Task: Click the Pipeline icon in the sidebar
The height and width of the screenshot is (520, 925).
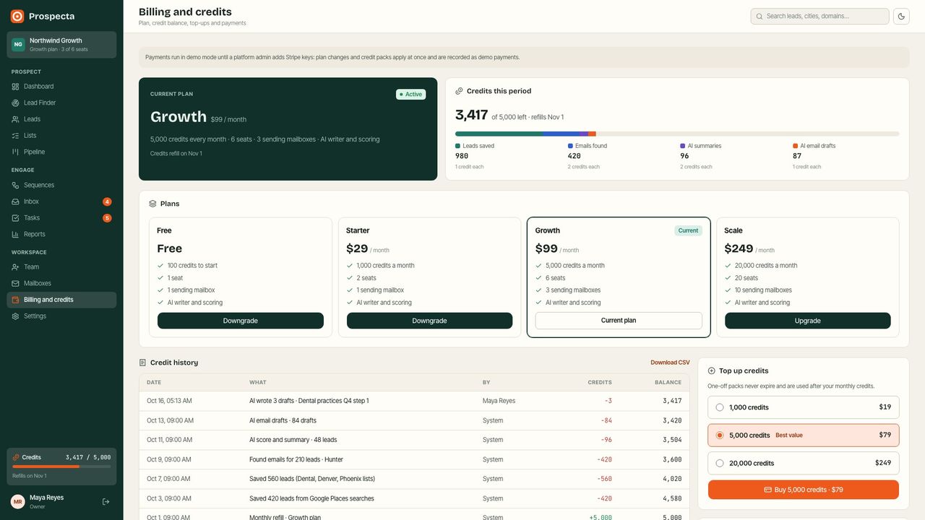Action: 16,152
